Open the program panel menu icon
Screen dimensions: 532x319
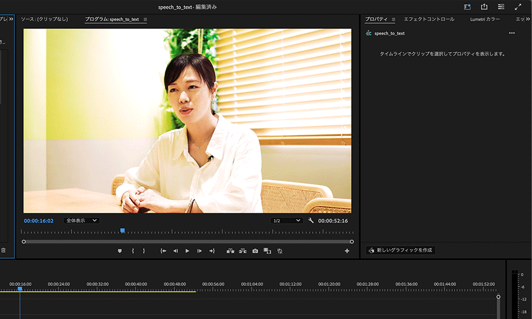pyautogui.click(x=145, y=19)
